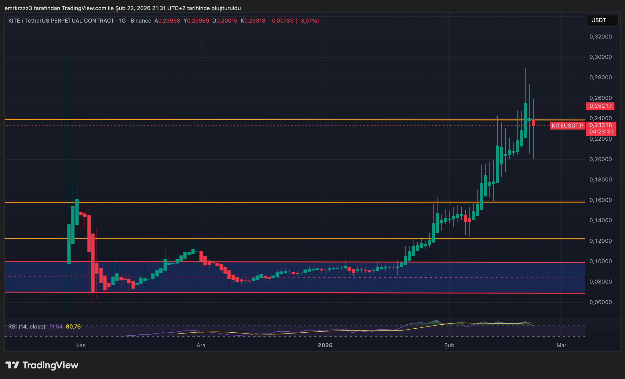Screen dimensions: 625x379
Task: Select the KITE / TetherUS PERPETUAL CONTRACT title
Action: (x=61, y=21)
